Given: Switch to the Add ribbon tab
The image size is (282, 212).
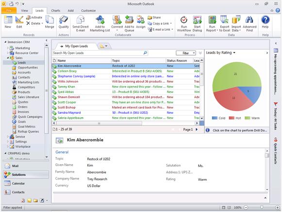Looking at the screenshot, I should 71,10.
